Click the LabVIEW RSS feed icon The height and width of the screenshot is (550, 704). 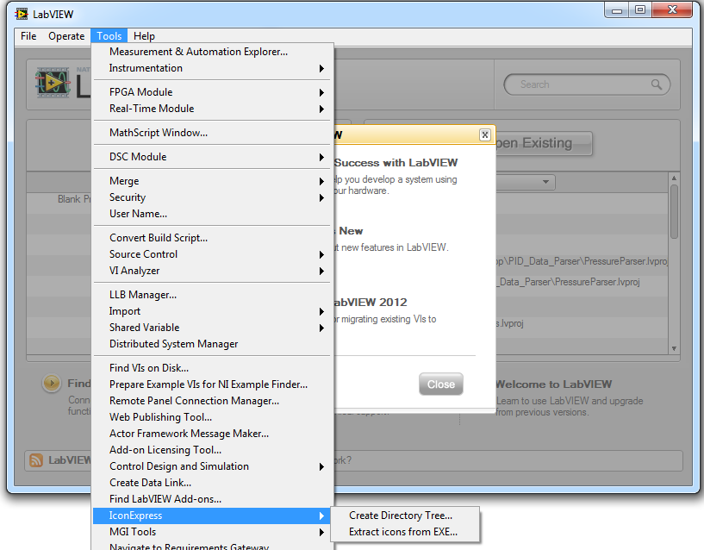[x=36, y=460]
